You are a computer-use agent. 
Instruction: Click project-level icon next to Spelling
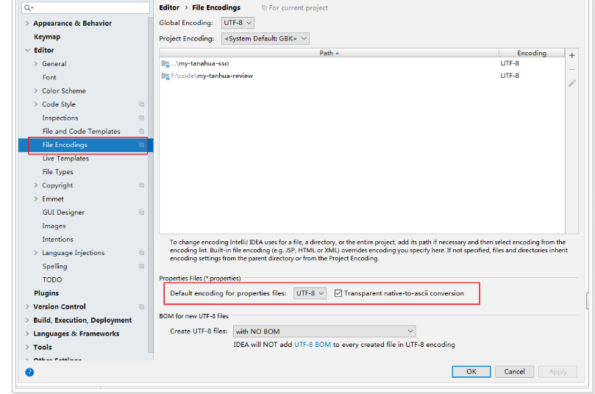point(141,266)
